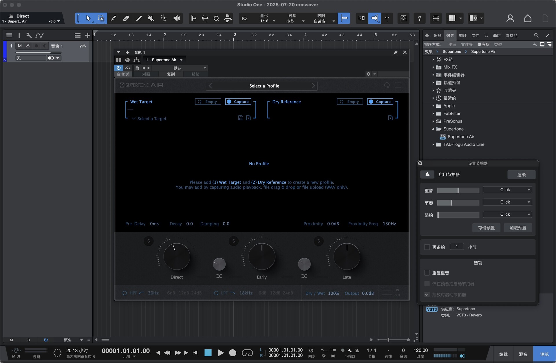Click the 加载预置 button
The width and height of the screenshot is (556, 363).
pos(518,228)
